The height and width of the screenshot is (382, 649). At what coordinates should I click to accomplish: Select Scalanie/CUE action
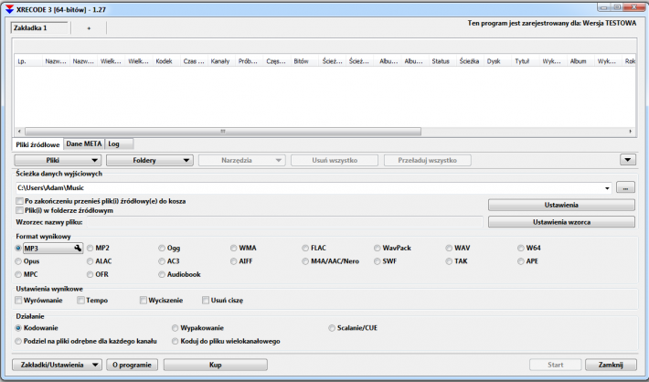click(332, 328)
